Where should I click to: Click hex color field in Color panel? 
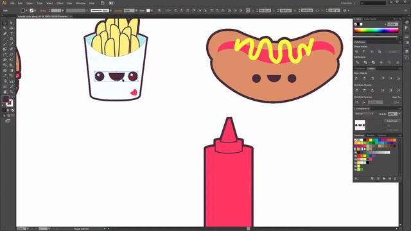(x=392, y=24)
